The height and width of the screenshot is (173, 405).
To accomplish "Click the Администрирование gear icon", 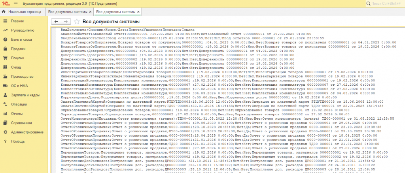I will pos(5,132).
